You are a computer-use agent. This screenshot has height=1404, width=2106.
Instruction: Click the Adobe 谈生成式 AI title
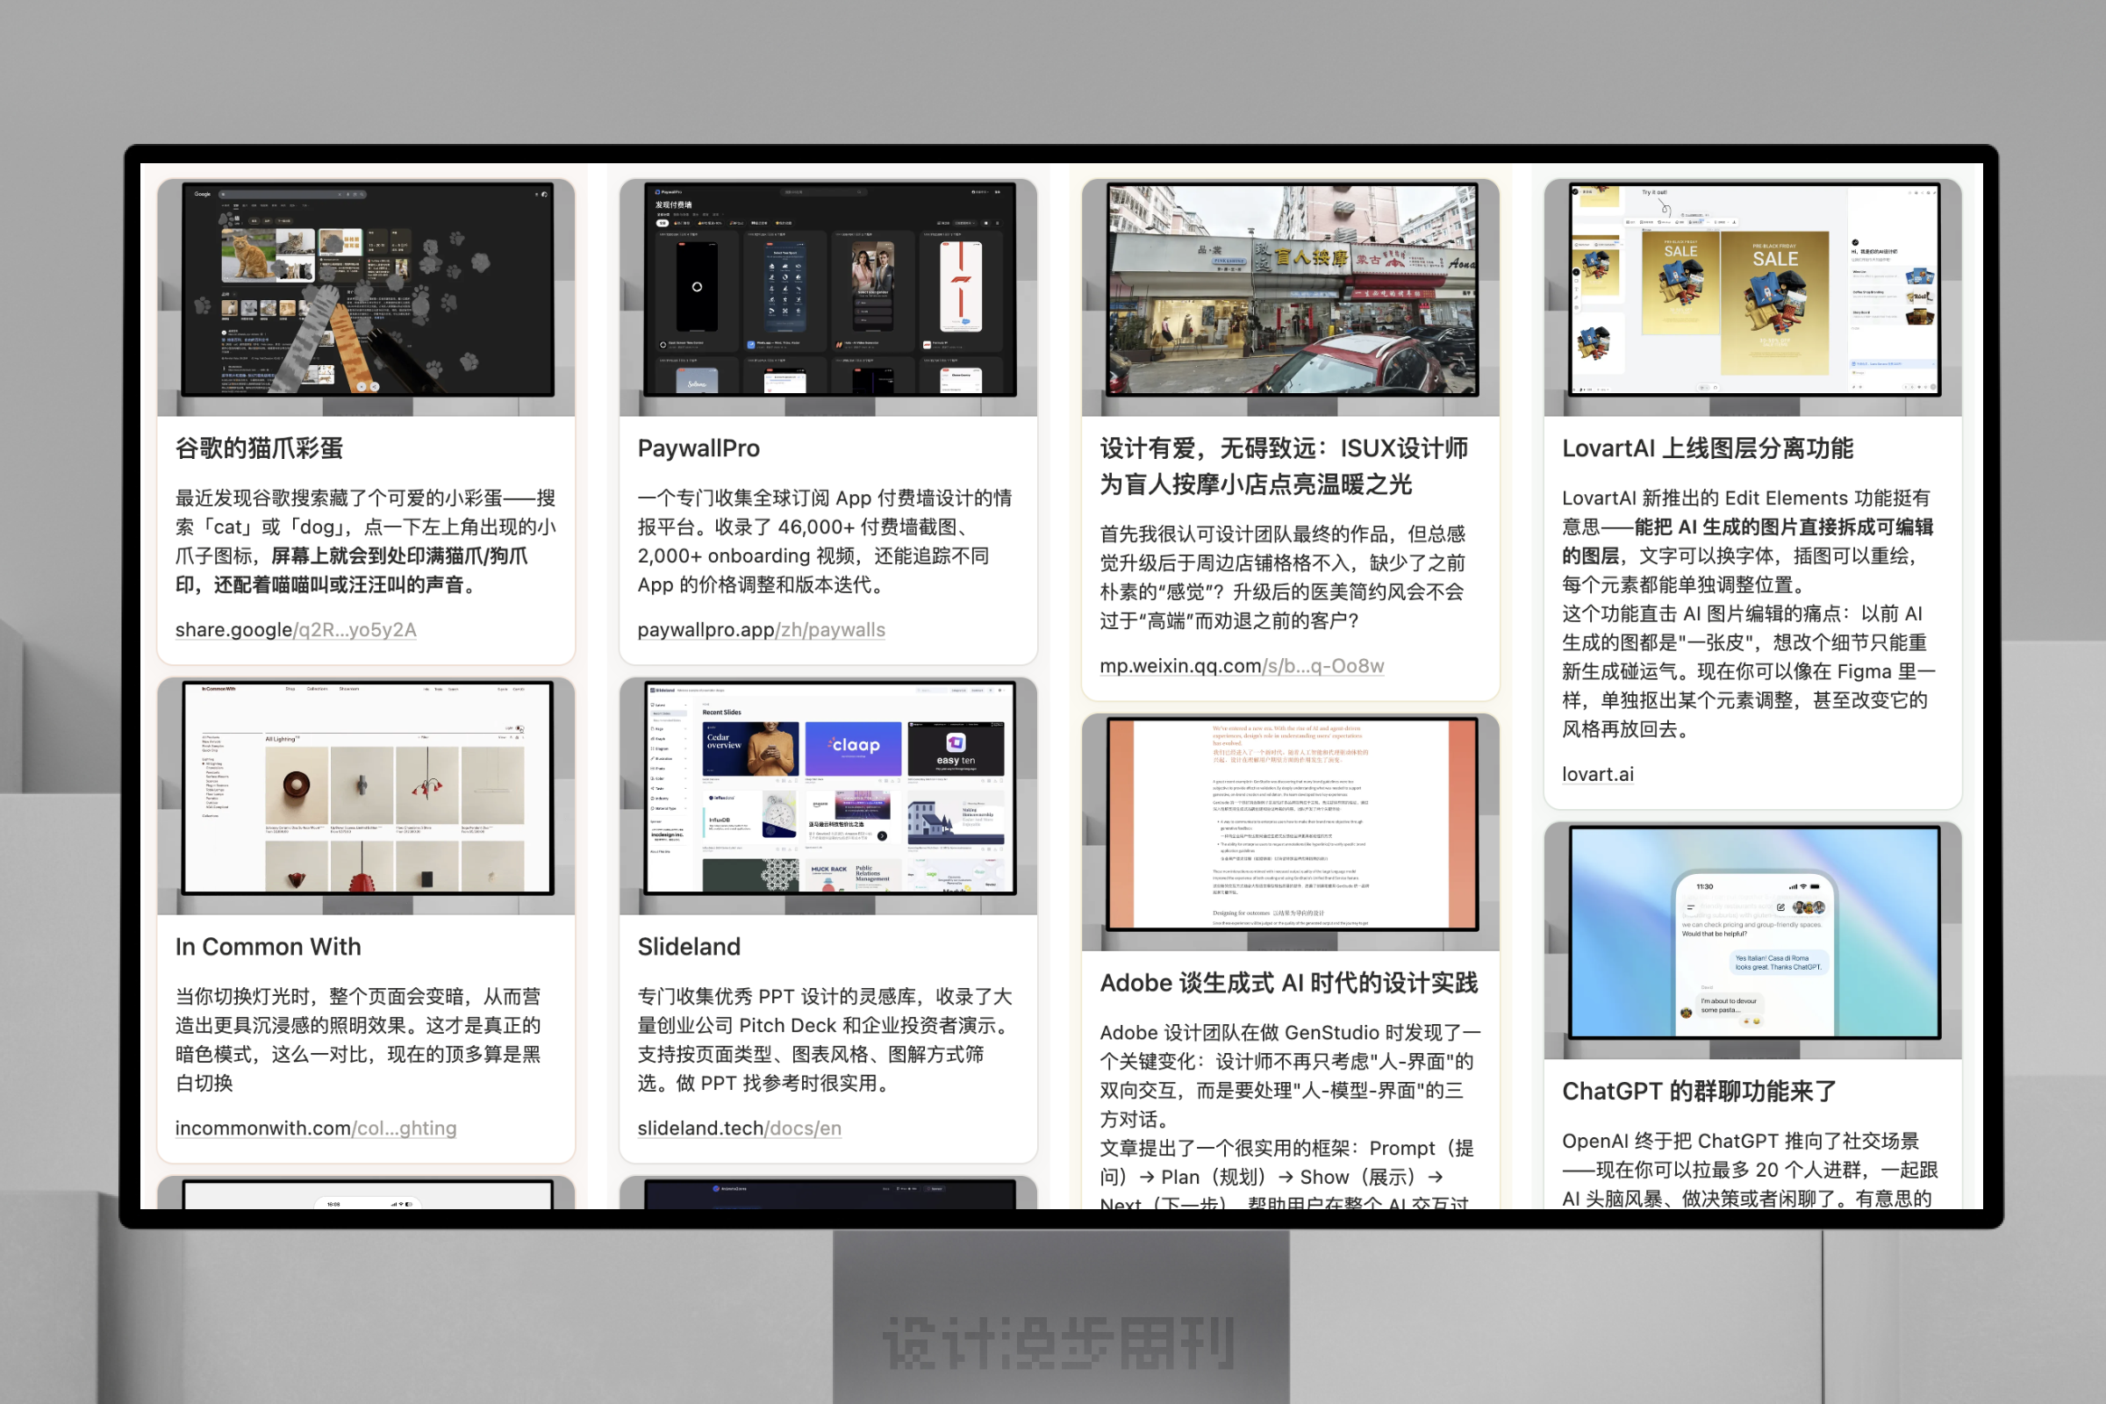point(1288,983)
